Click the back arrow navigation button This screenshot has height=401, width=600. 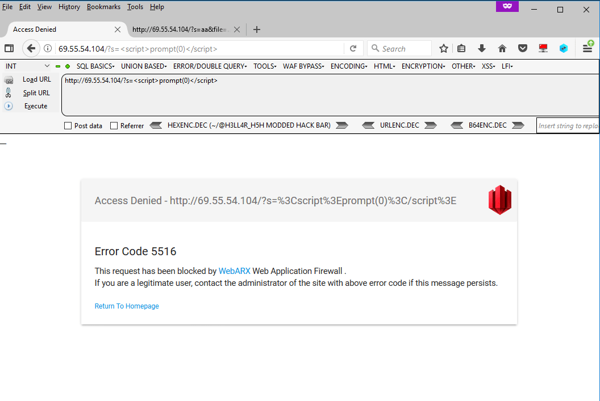coord(31,49)
